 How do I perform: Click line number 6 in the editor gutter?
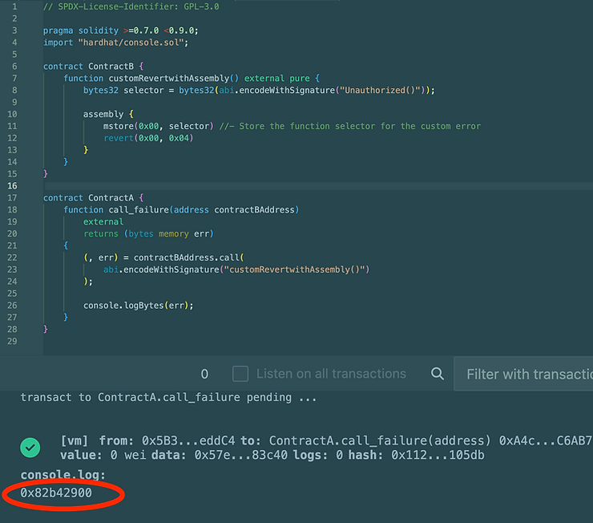(12, 66)
